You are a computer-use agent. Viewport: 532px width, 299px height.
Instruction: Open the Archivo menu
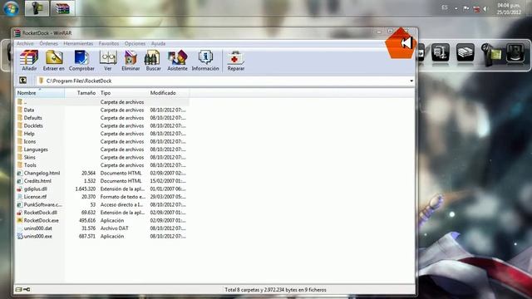(25, 43)
